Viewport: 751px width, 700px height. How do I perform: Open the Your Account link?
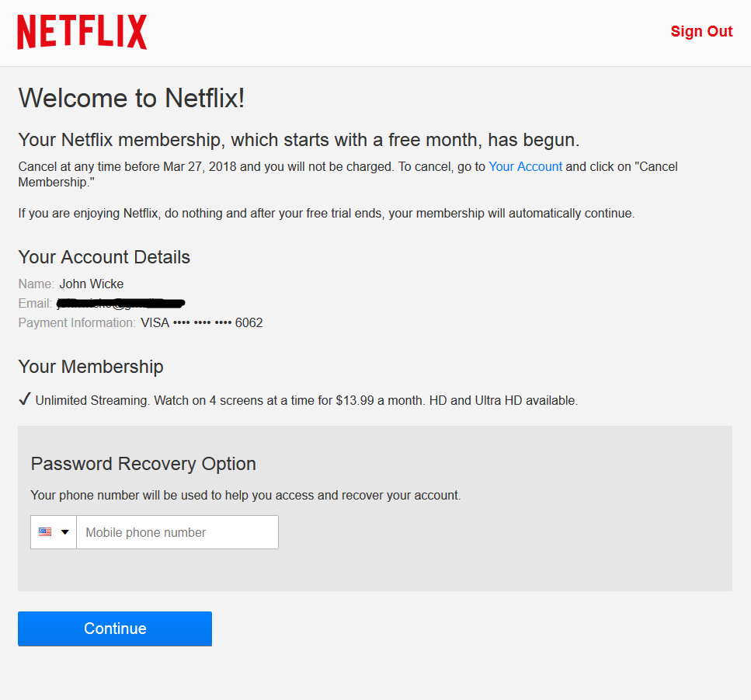pyautogui.click(x=525, y=166)
